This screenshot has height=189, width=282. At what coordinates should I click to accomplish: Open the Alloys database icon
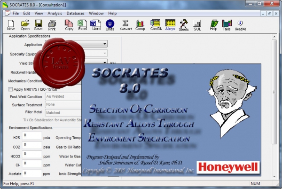[x=170, y=25]
